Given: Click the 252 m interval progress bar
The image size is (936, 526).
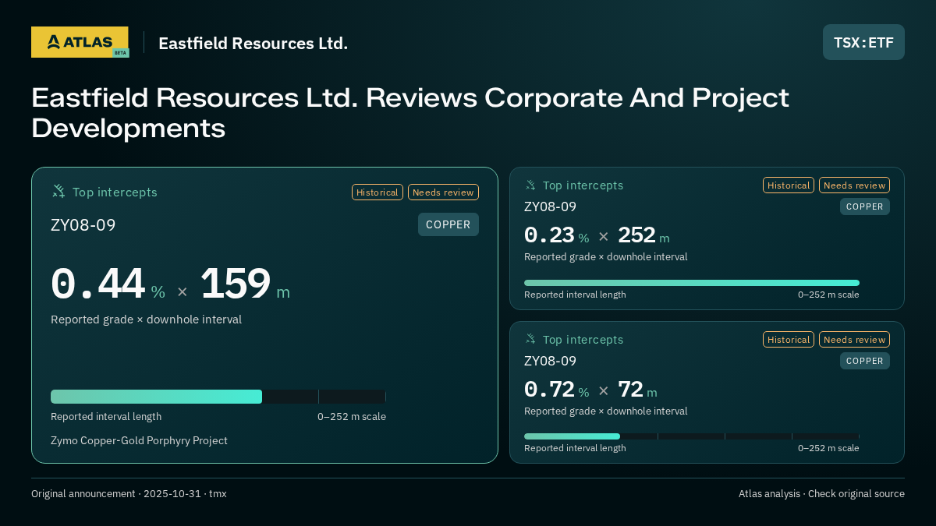Looking at the screenshot, I should click(692, 283).
